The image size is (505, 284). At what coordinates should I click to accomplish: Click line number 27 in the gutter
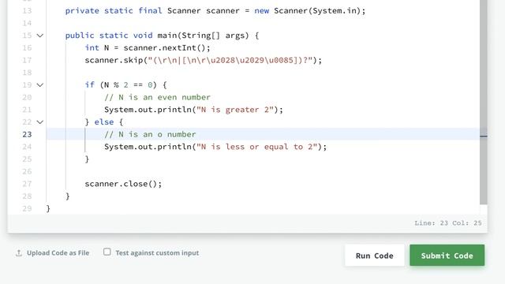(27, 184)
